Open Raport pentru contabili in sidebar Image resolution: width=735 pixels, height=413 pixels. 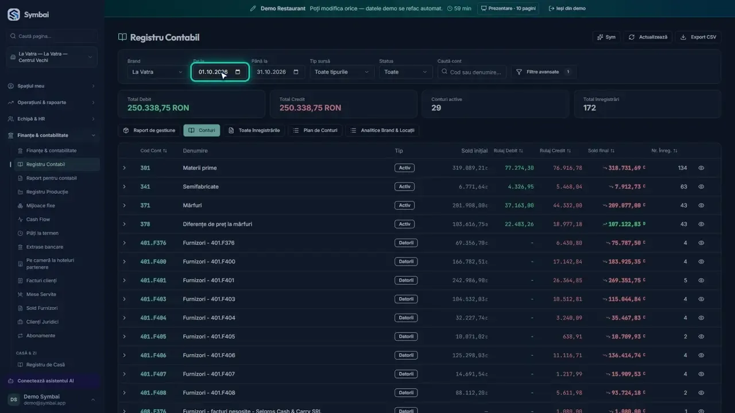click(x=51, y=178)
